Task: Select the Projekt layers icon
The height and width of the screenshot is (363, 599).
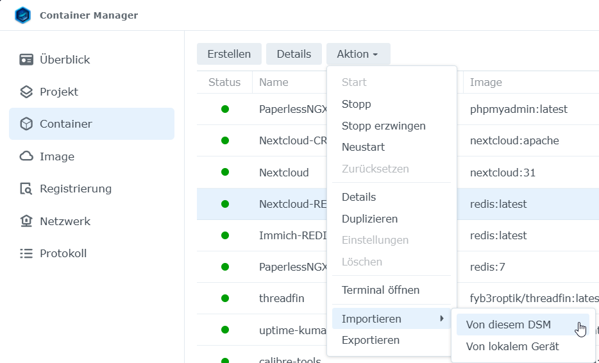Action: click(x=26, y=92)
